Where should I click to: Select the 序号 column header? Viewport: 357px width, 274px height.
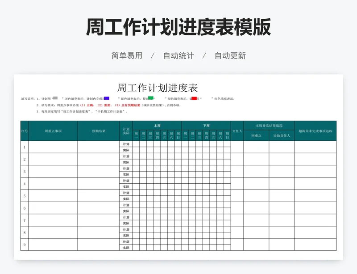[25, 131]
